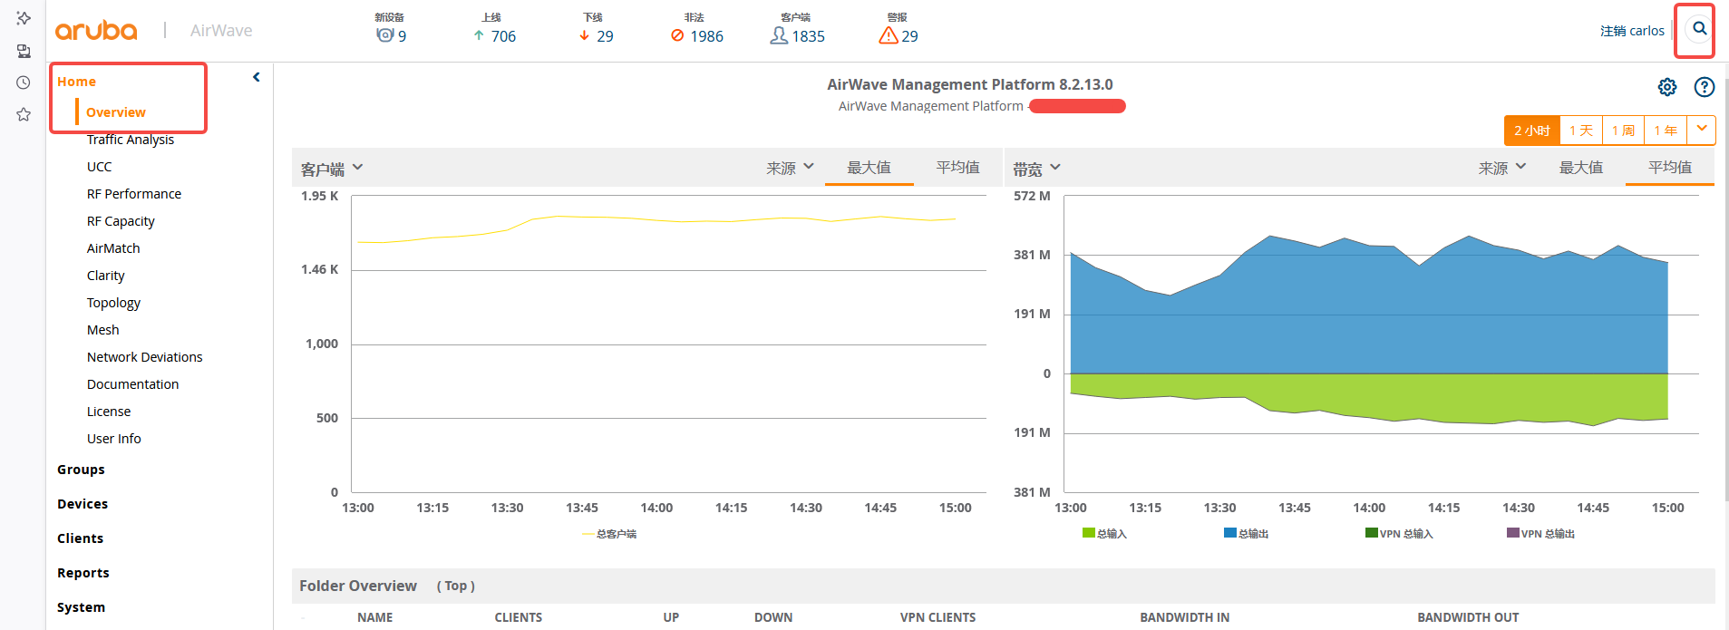Click the clients person icon showing 1835
The height and width of the screenshot is (630, 1729).
coord(779,35)
